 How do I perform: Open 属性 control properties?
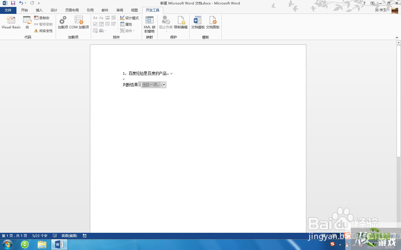click(x=126, y=24)
